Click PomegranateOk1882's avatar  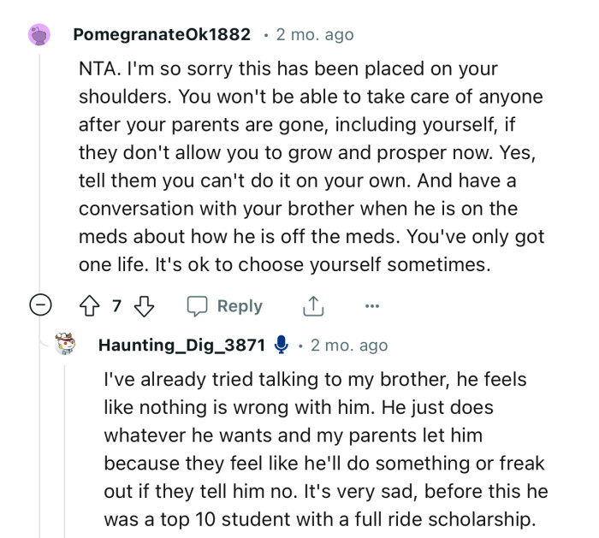[x=39, y=35]
